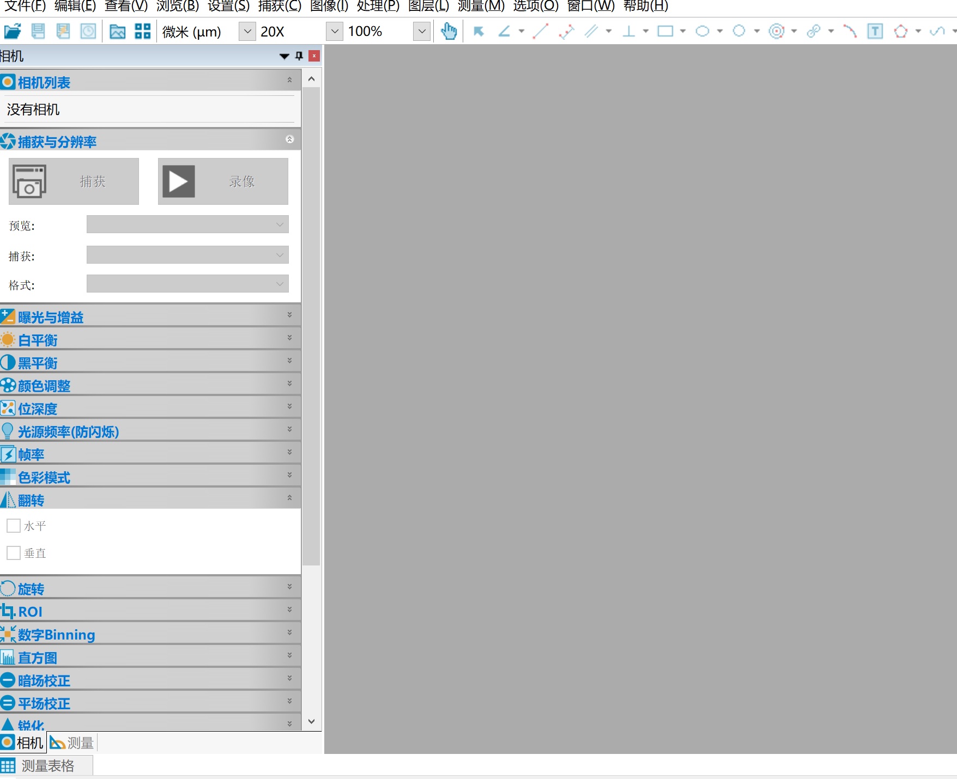Select the angle measurement tool
The image size is (957, 779).
point(505,32)
